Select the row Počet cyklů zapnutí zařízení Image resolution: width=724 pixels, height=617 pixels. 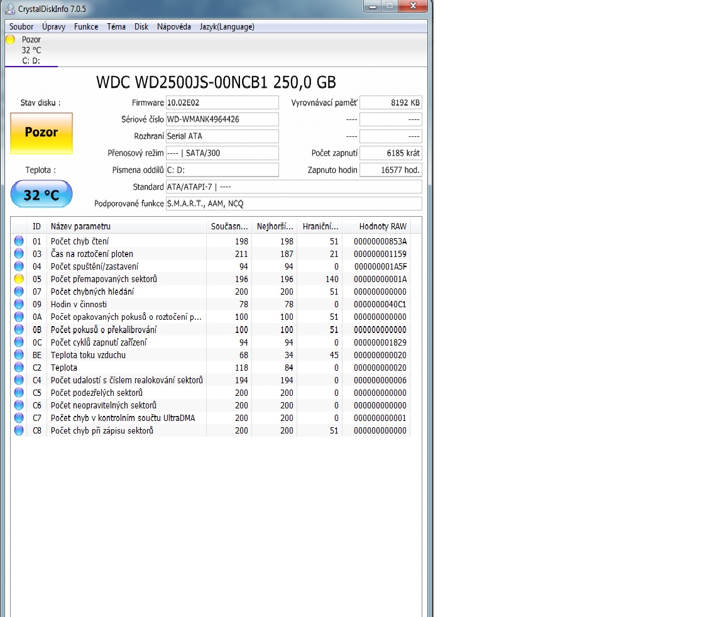210,342
